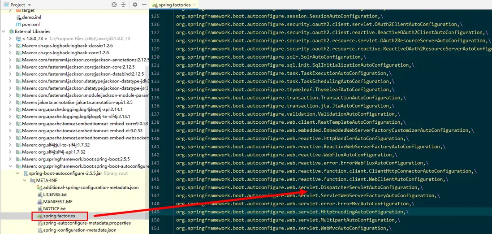492x234 pixels.
Task: Collapse the META-INF folder
Action: coord(25,180)
